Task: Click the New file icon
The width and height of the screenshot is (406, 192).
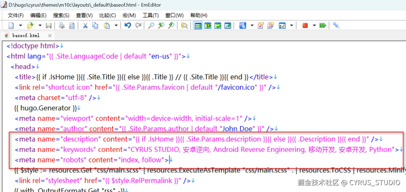Action: pyautogui.click(x=11, y=26)
